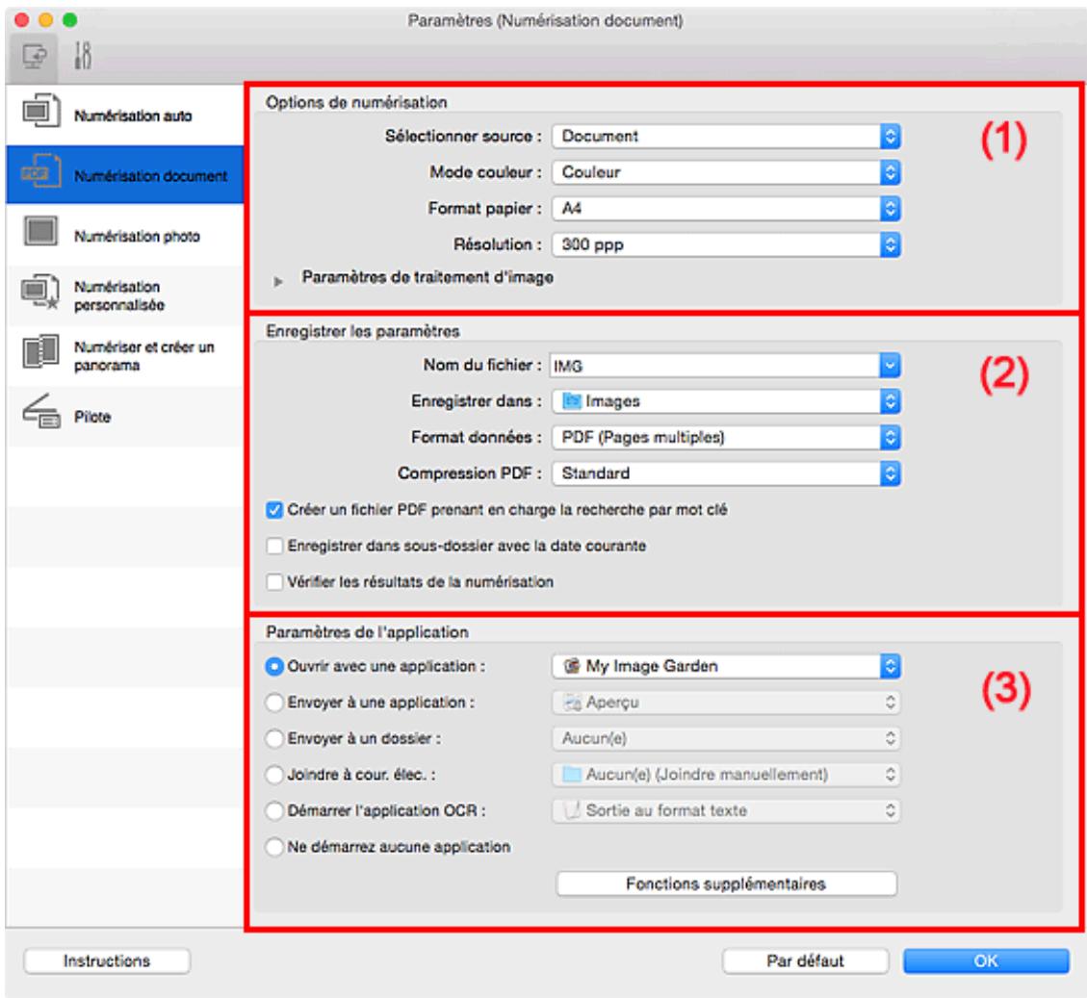Viewport: 1087px width, 998px height.
Task: Click the scan-from-computer settings toolbar icon
Action: pyautogui.click(x=31, y=57)
